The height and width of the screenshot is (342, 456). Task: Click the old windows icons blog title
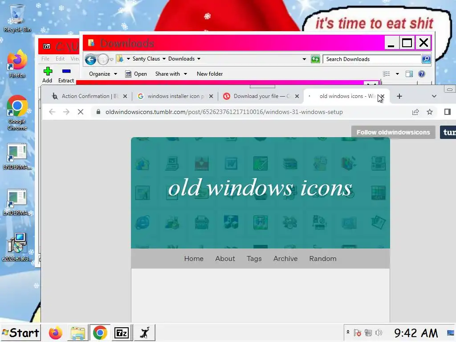pyautogui.click(x=260, y=187)
